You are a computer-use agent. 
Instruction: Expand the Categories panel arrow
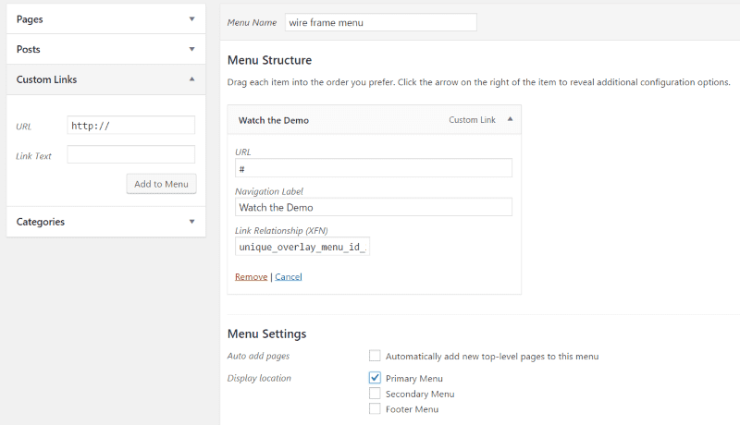[191, 222]
